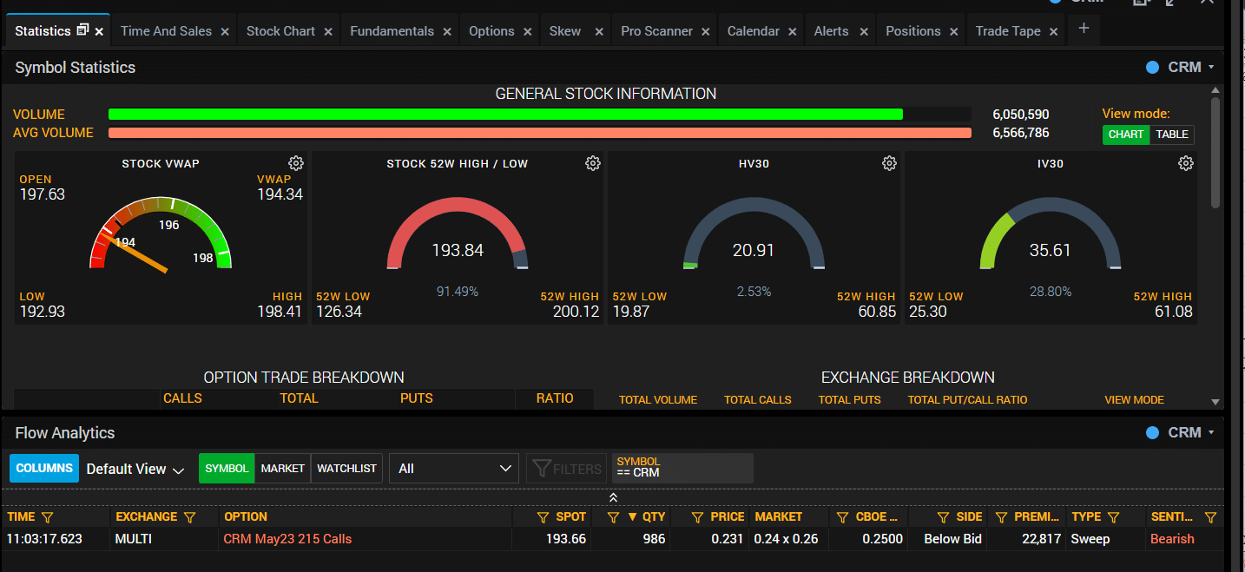Image resolution: width=1245 pixels, height=572 pixels.
Task: Open Flow Analytics CRM symbol dropdown
Action: tap(1211, 433)
